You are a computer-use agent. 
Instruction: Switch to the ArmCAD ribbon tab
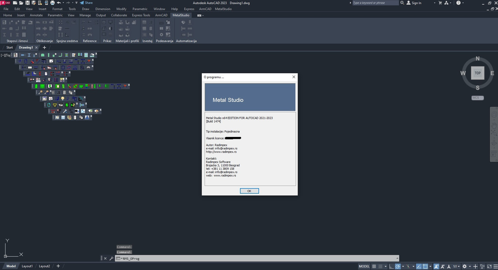(x=161, y=15)
